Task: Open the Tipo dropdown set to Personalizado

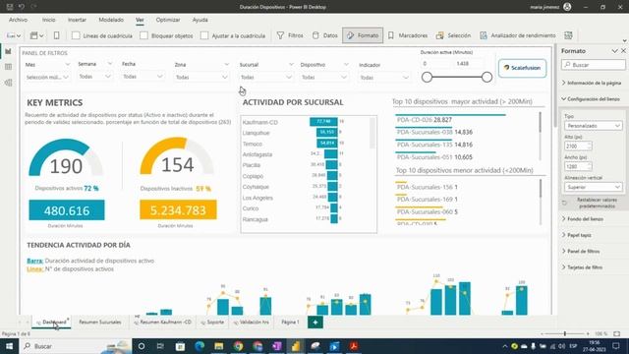Action: [593, 126]
